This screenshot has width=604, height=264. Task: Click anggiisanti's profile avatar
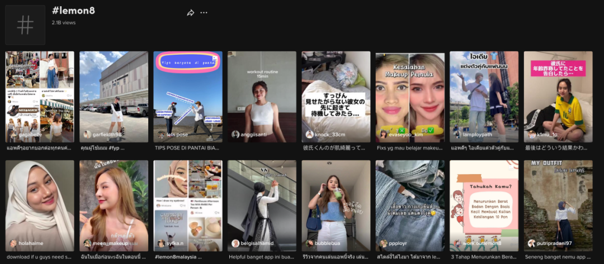pos(235,135)
